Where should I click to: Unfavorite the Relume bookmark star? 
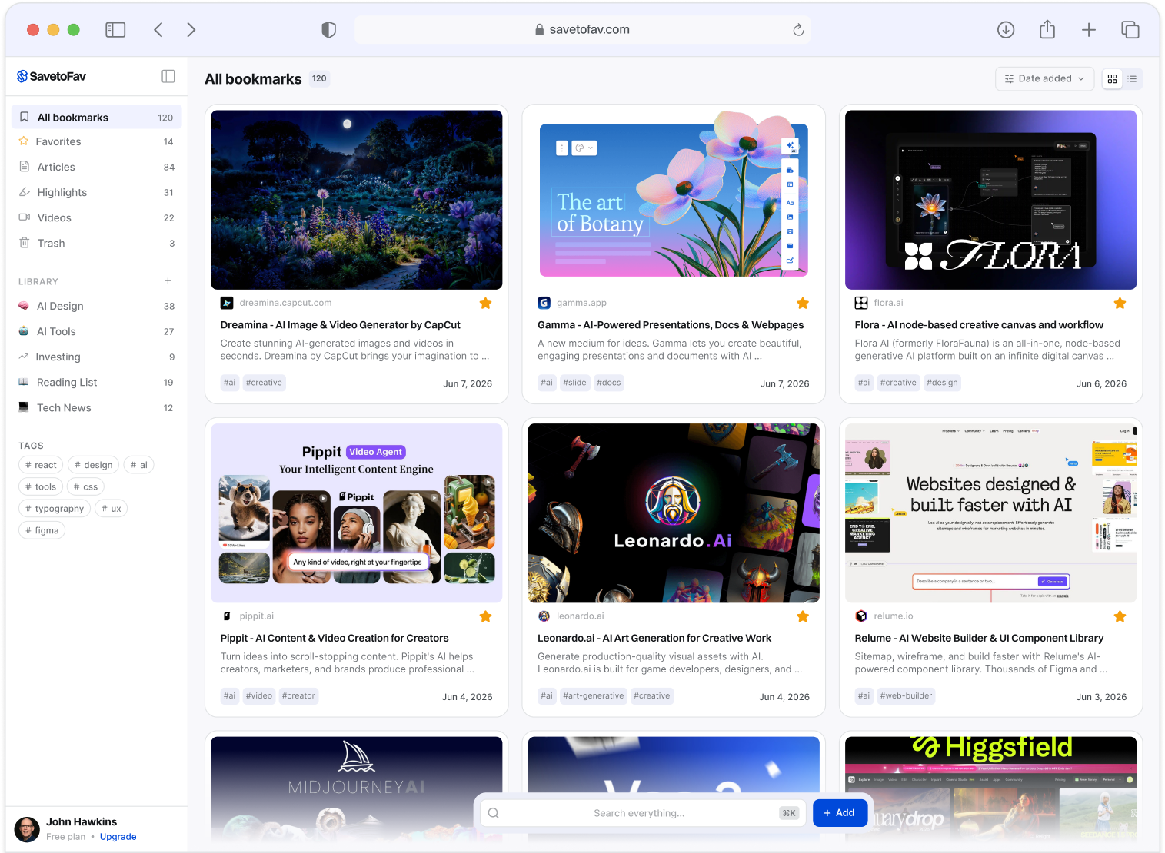[1120, 616]
